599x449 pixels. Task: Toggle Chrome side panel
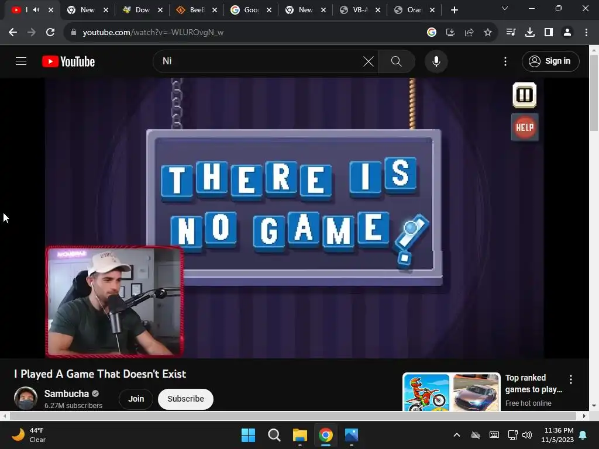tap(549, 33)
